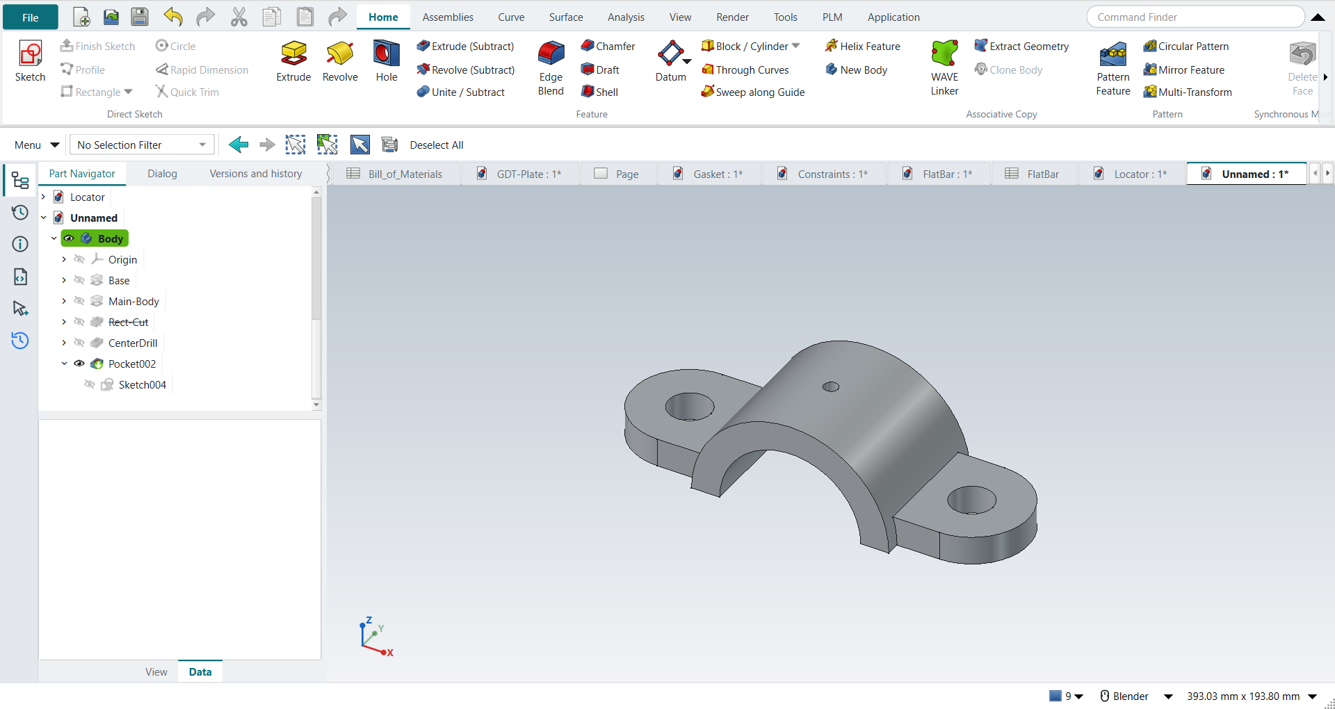Image resolution: width=1335 pixels, height=709 pixels.
Task: Open History clock sidebar icon
Action: click(20, 213)
